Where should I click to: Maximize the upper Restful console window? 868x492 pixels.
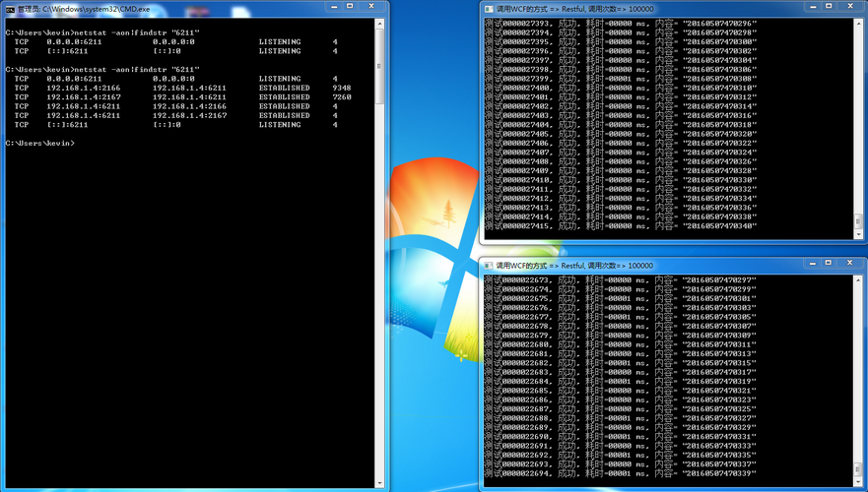pos(828,7)
